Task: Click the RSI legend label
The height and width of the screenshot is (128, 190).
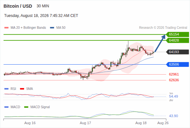Action: 13,89
